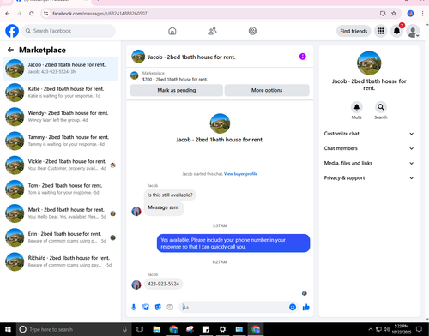
Task: Expand Chat members section
Action: click(369, 148)
